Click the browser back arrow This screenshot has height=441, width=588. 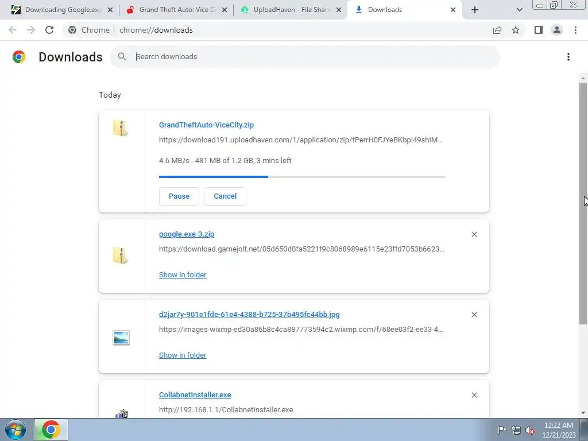(x=13, y=30)
